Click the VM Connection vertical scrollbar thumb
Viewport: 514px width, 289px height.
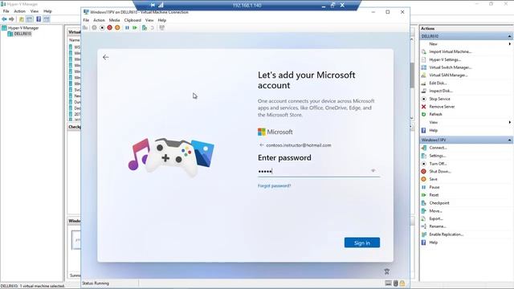coord(412,75)
